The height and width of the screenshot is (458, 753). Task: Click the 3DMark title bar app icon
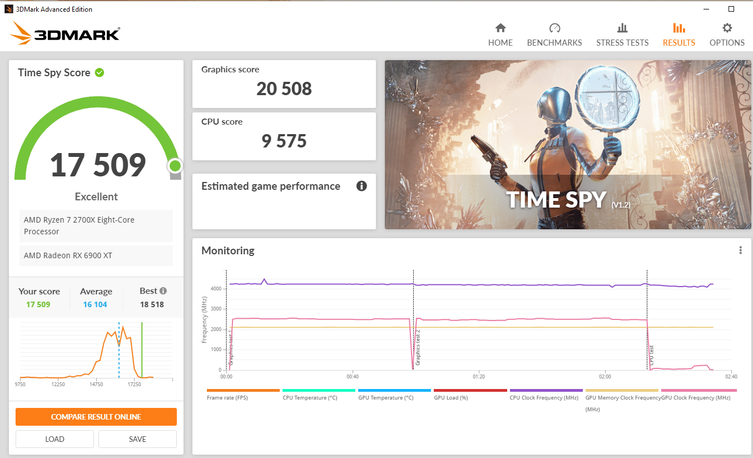pyautogui.click(x=9, y=9)
